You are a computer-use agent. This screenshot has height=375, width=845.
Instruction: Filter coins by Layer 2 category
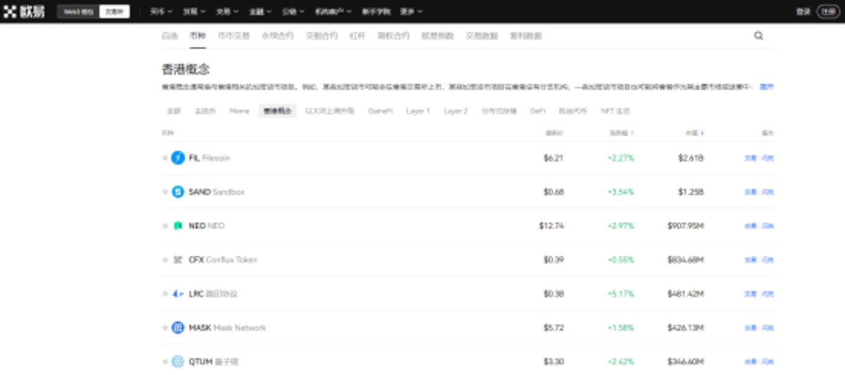click(456, 111)
